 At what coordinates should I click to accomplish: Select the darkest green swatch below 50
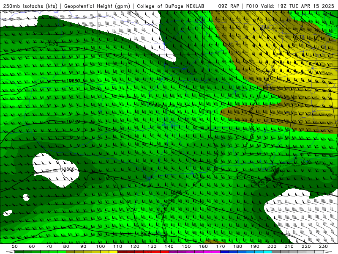(19, 251)
